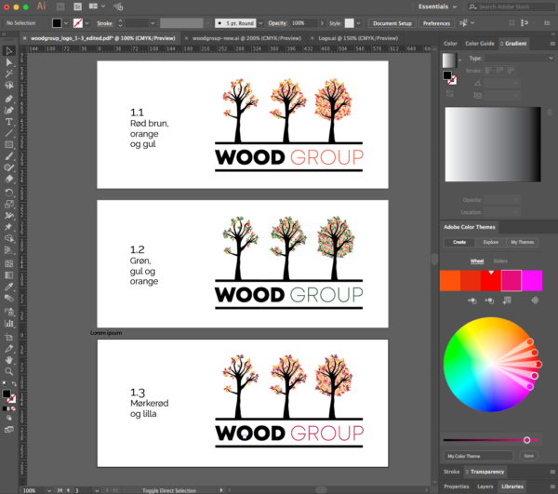Select the Rectangle tool
558x494 pixels.
click(8, 144)
